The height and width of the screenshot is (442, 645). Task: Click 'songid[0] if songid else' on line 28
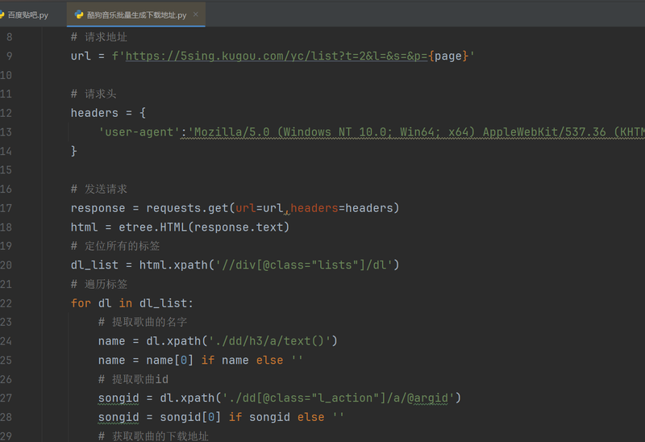(242, 417)
